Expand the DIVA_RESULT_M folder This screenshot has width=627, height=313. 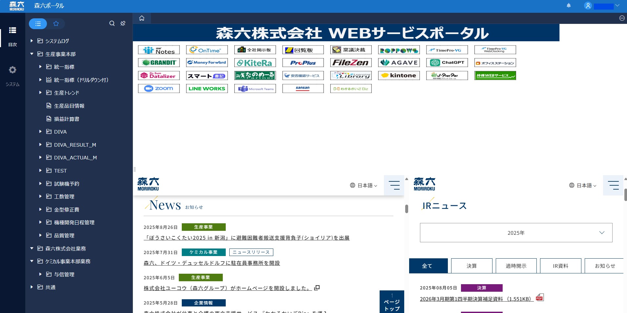tap(40, 145)
